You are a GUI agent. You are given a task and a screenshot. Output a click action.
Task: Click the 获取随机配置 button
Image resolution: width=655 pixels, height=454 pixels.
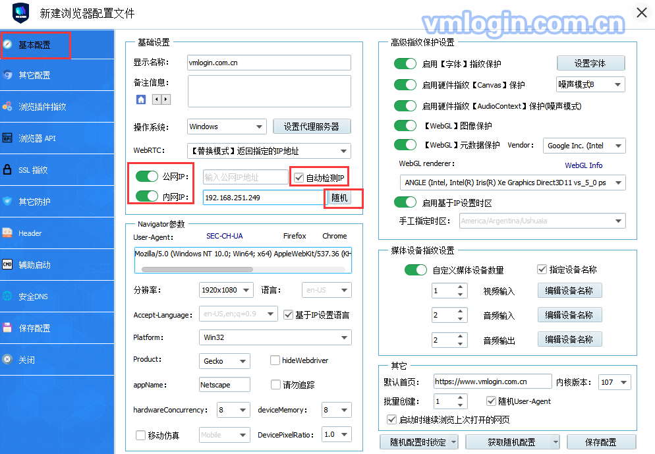512,442
